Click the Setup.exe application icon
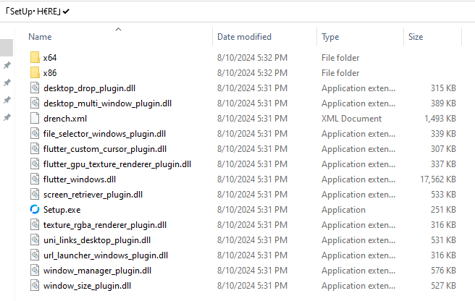Screen dimensions: 475x301 pos(35,210)
